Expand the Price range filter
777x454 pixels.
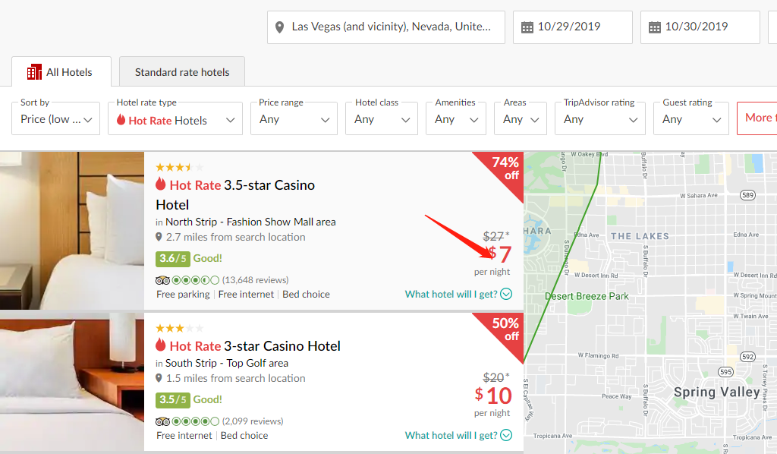pyautogui.click(x=294, y=119)
